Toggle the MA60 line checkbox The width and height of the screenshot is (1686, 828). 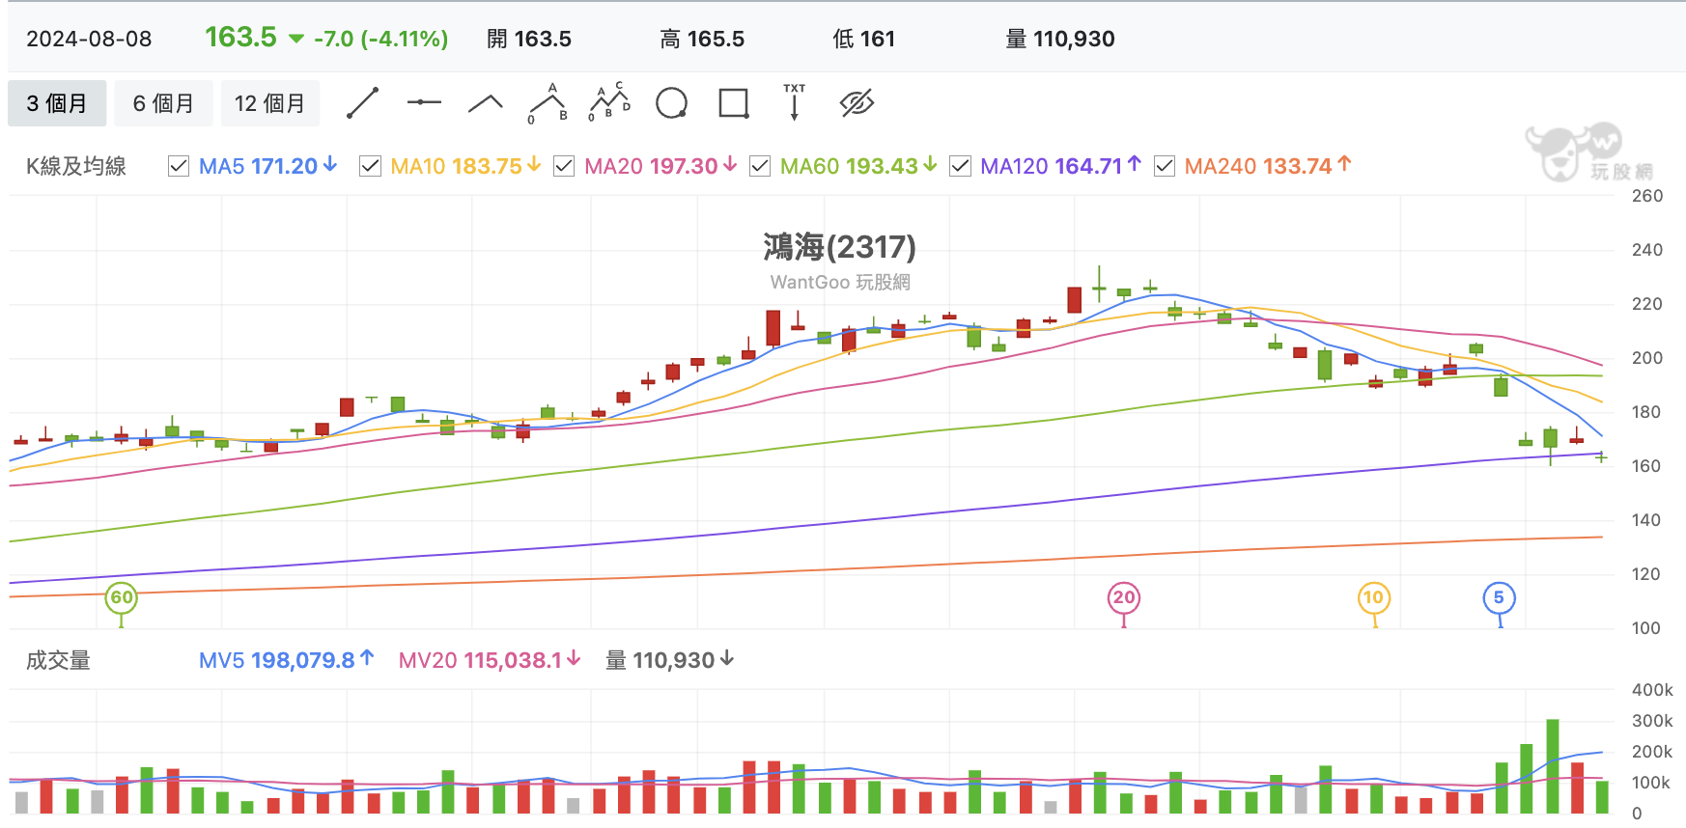pyautogui.click(x=760, y=166)
